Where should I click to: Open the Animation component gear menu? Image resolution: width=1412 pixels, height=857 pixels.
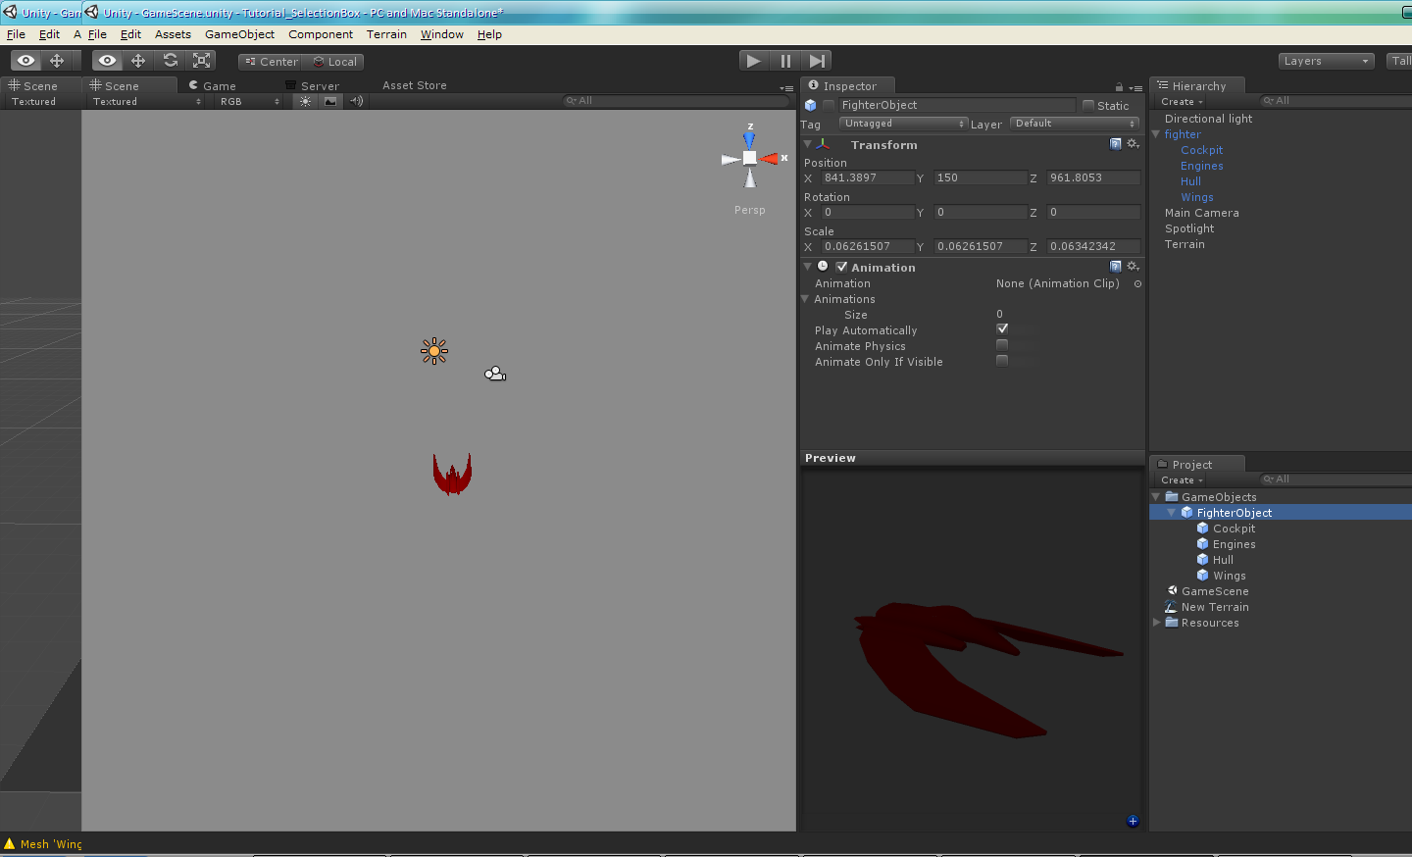(1133, 267)
